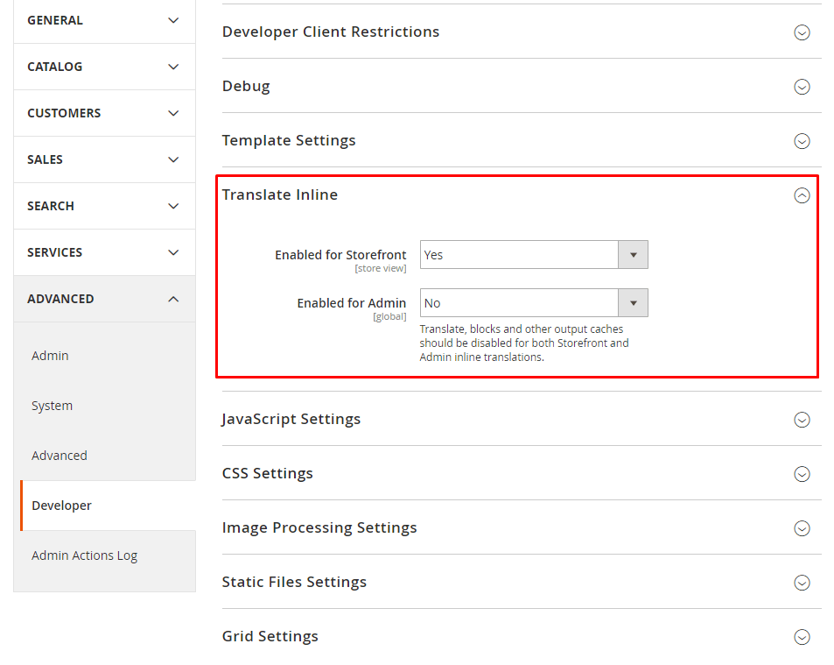Click Static Files Settings heading
The width and height of the screenshot is (834, 665).
(x=294, y=582)
